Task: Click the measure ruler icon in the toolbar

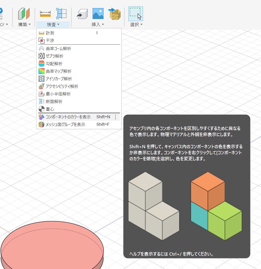Action: [x=45, y=14]
